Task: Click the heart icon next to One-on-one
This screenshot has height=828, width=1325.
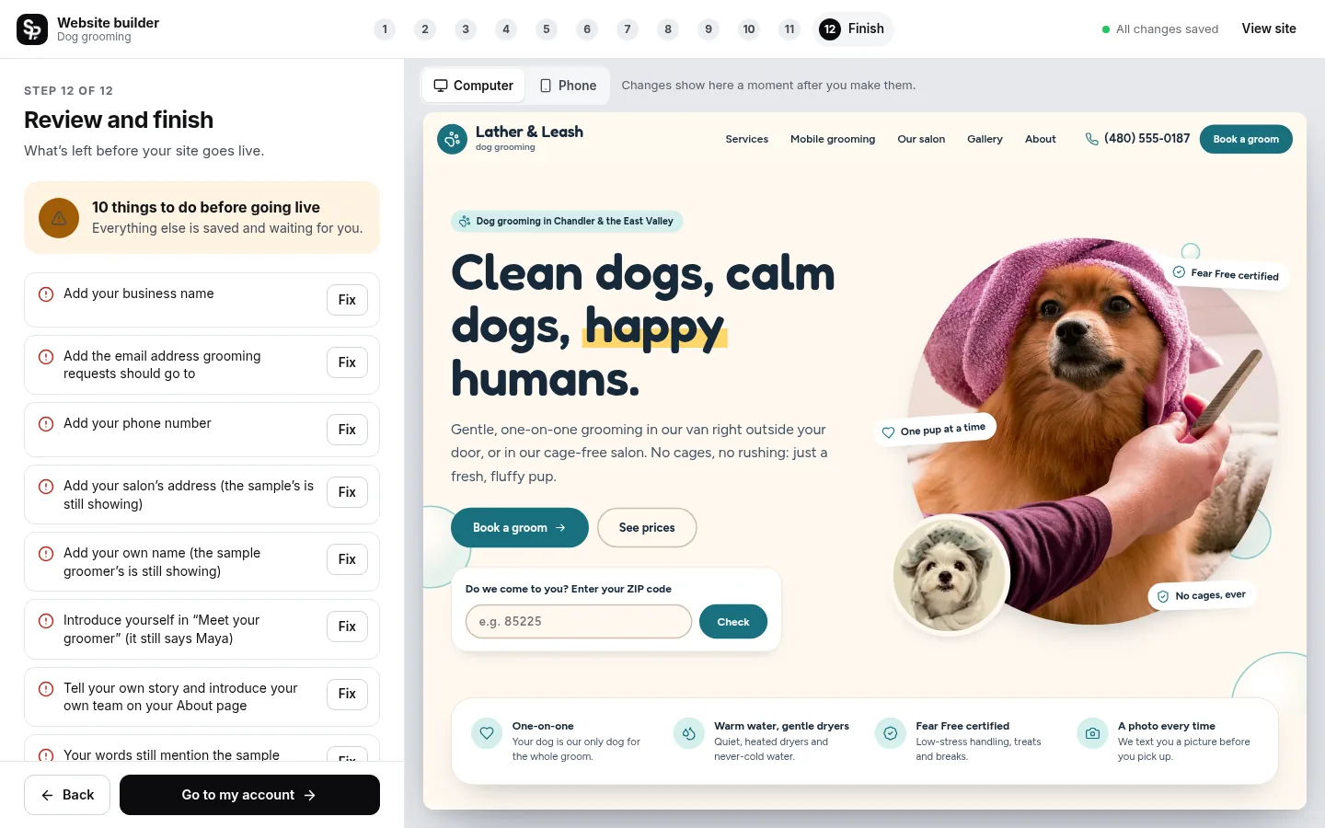Action: click(487, 733)
